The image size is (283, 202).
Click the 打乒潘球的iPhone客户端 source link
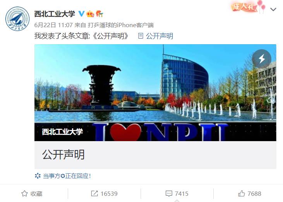[x=121, y=25]
